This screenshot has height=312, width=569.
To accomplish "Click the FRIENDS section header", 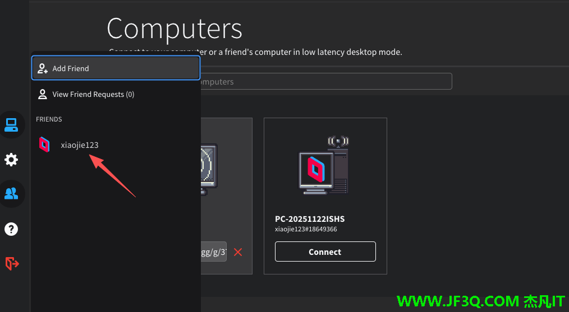I will 49,119.
